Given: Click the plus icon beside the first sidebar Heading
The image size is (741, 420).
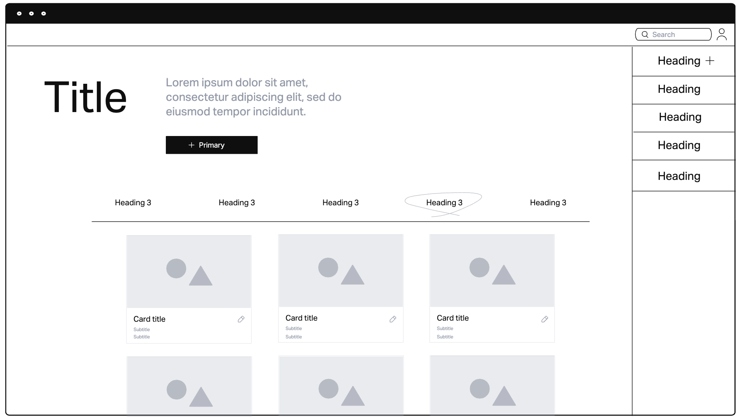Looking at the screenshot, I should point(710,61).
